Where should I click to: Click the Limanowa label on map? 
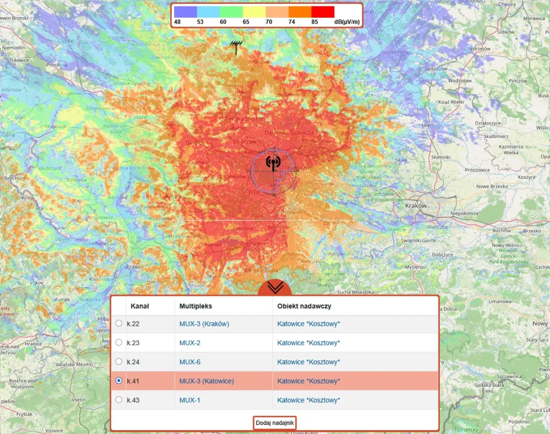pyautogui.click(x=500, y=301)
